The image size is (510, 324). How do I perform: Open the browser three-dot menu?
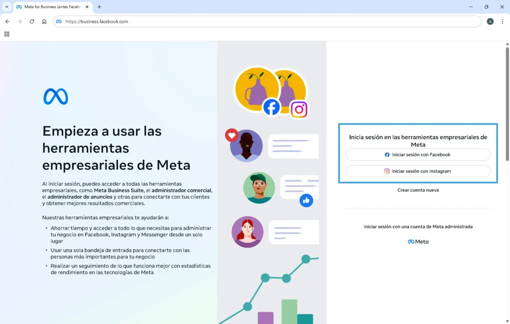[503, 21]
